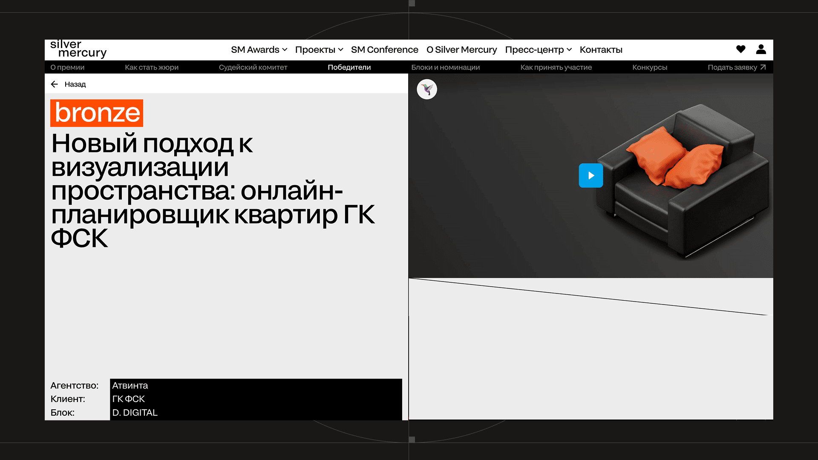Click the arrow icon beside Подать заявку
818x460 pixels.
763,67
